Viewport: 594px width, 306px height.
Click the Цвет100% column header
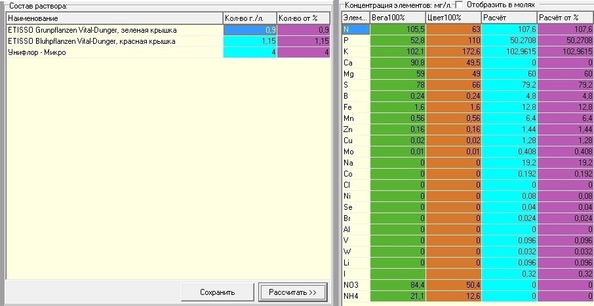454,18
